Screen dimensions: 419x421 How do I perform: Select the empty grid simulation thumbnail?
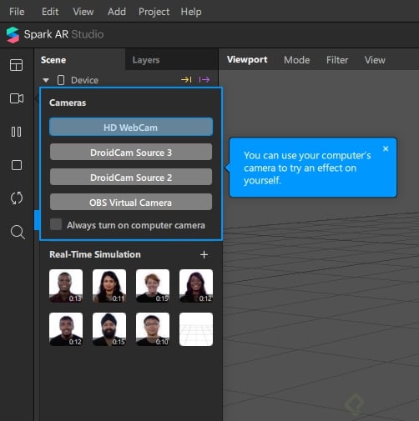196,329
